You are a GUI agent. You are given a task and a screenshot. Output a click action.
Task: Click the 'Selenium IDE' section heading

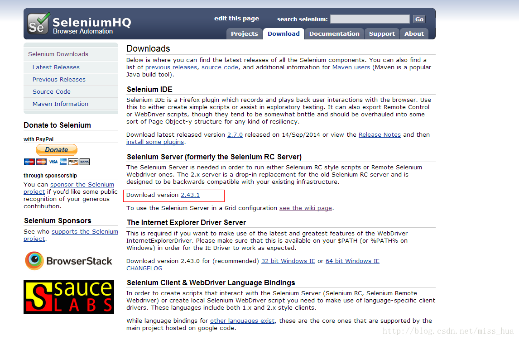(x=149, y=89)
